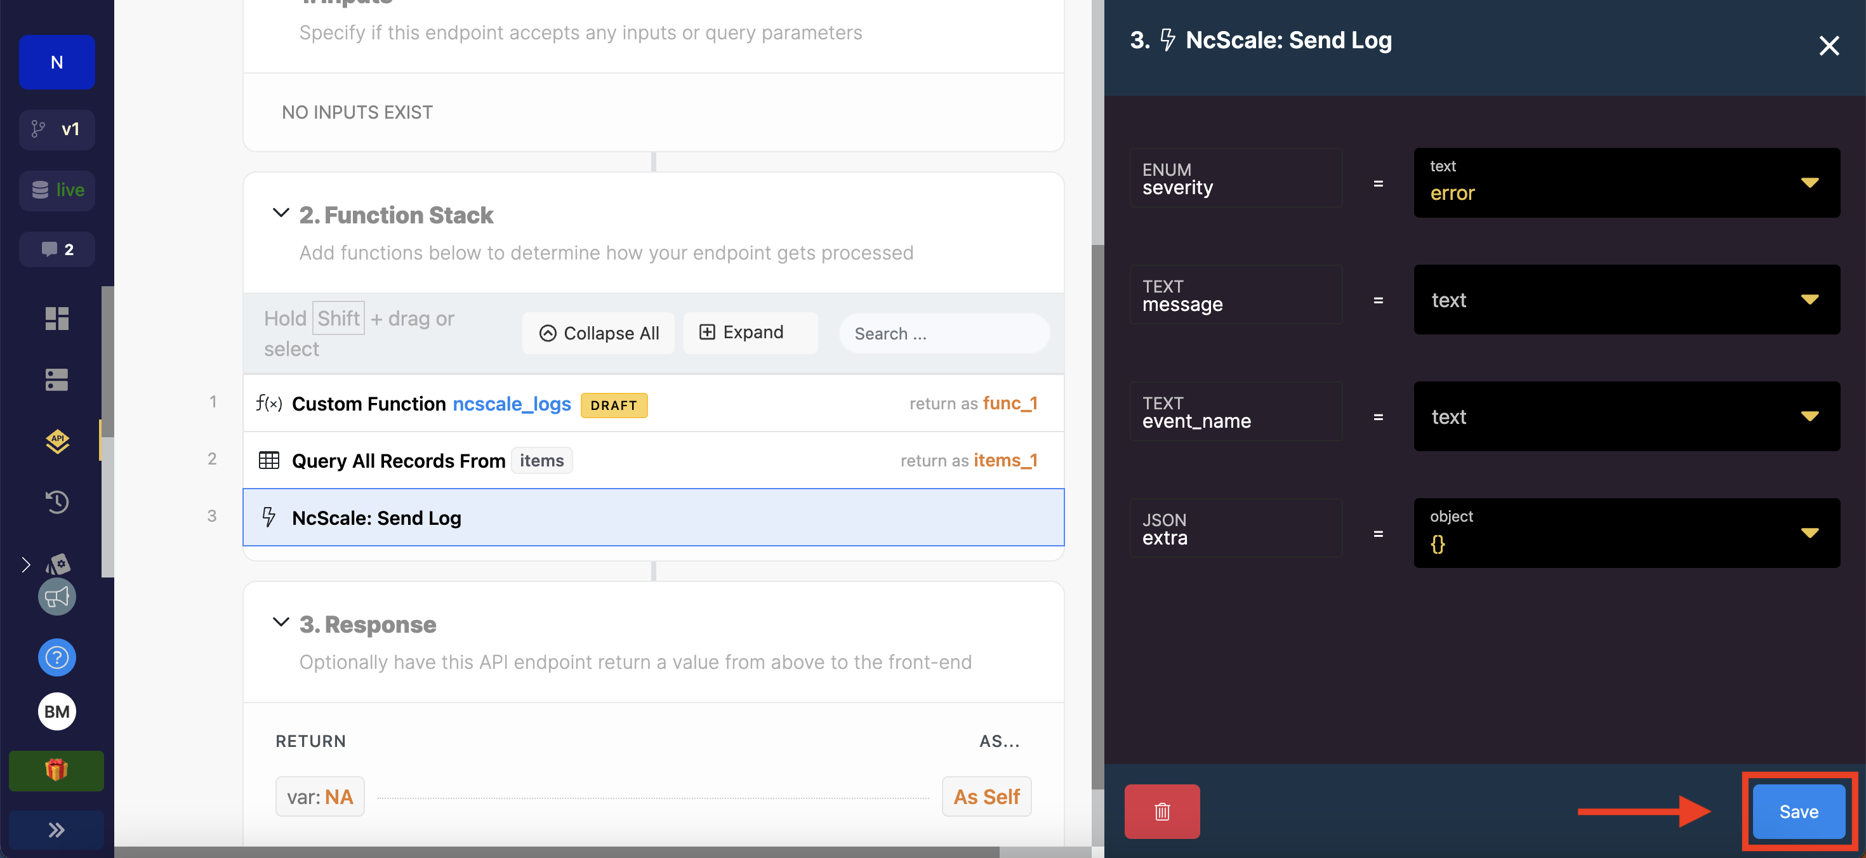The image size is (1866, 858).
Task: Click the var: NA return value
Action: (x=319, y=796)
